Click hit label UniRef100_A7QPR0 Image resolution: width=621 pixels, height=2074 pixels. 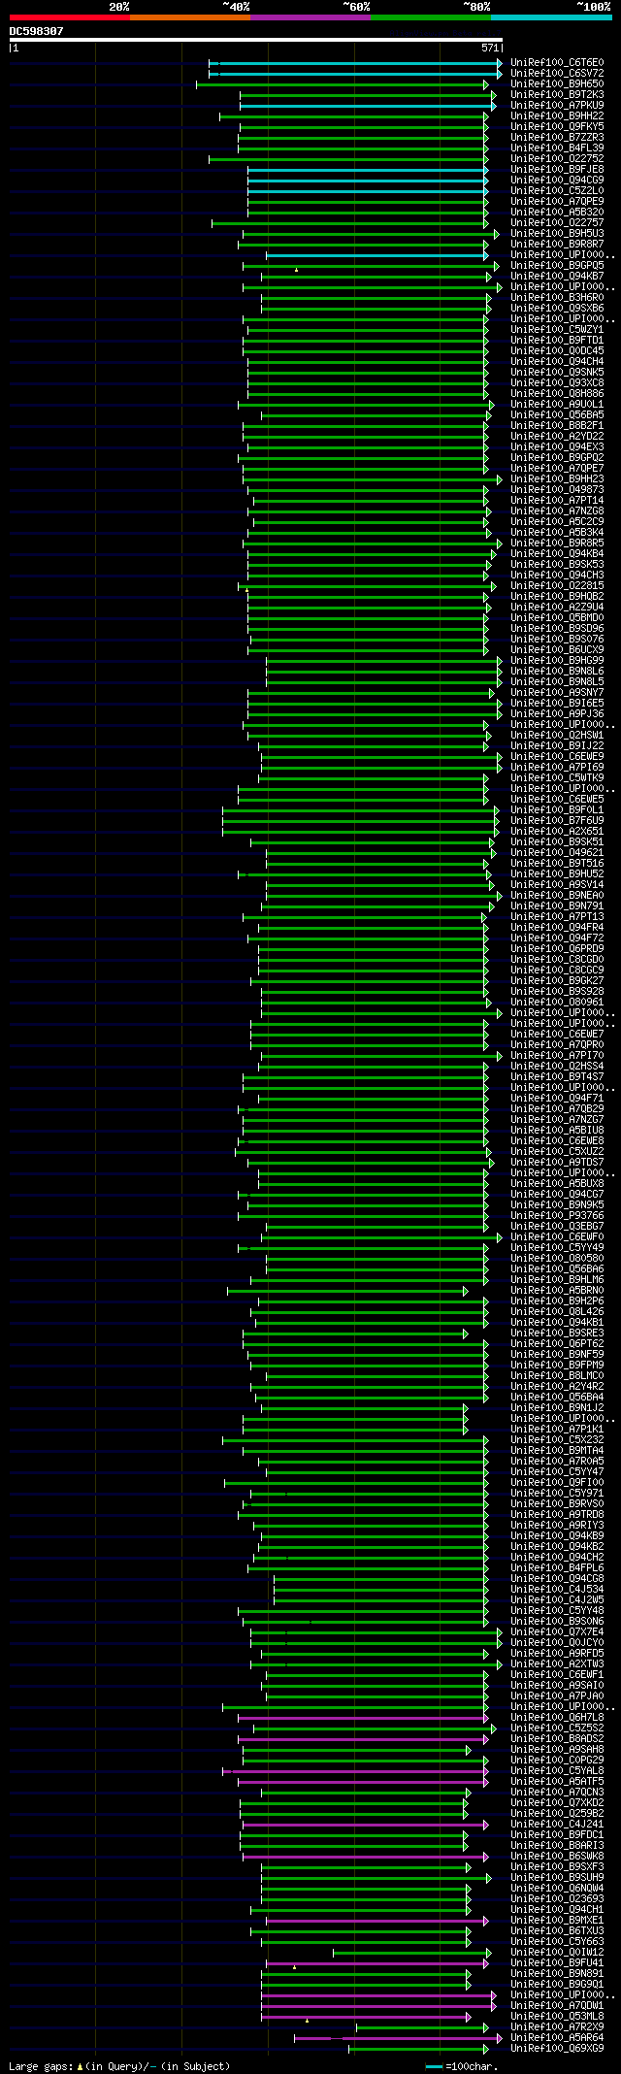coord(557,1045)
